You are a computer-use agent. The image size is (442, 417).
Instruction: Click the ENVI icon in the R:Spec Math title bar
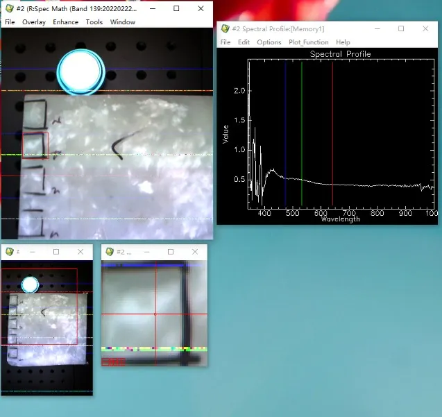click(9, 9)
